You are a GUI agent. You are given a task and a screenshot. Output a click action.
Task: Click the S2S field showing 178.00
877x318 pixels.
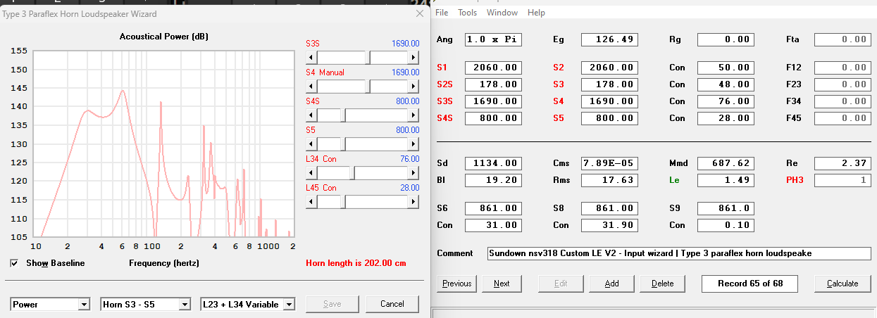(x=493, y=84)
